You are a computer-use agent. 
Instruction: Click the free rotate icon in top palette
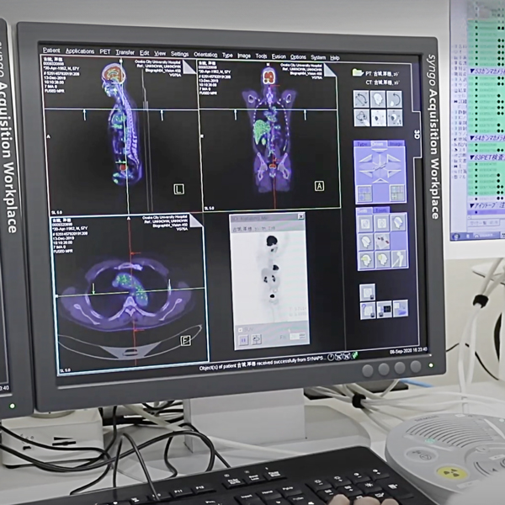362,98
